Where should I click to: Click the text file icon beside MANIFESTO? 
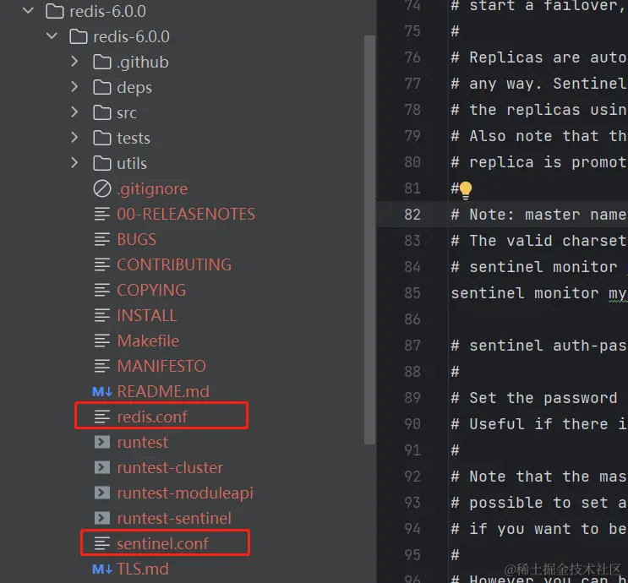click(101, 366)
